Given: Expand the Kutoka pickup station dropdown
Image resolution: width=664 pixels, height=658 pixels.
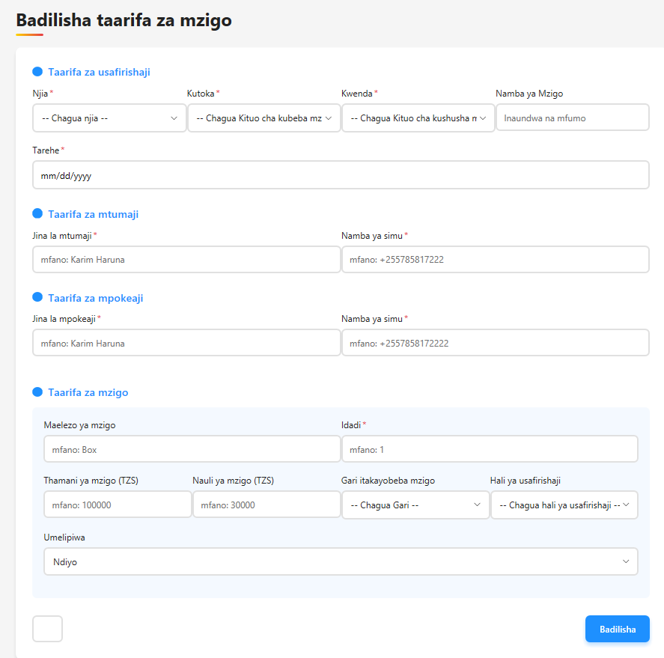Looking at the screenshot, I should [264, 118].
